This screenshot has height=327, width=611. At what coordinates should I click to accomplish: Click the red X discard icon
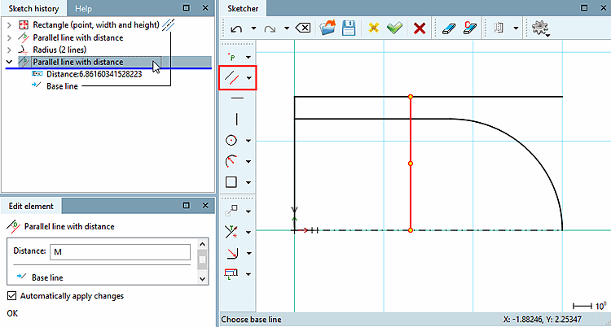[420, 28]
